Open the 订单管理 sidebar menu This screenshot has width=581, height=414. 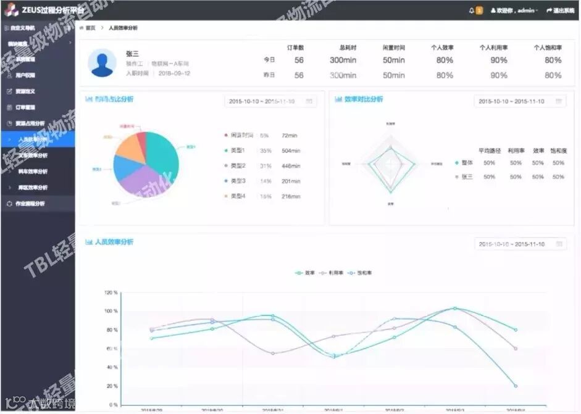38,107
